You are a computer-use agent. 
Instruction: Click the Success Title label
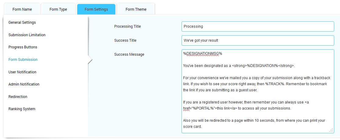[x=125, y=40]
